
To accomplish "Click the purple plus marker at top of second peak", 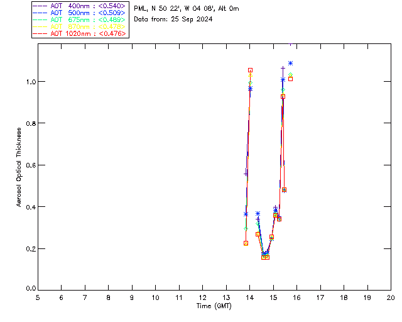I will click(x=283, y=68).
